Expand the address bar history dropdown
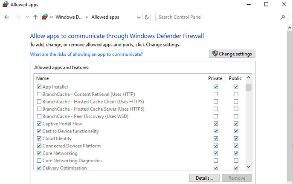This screenshot has width=293, height=184. tap(139, 17)
